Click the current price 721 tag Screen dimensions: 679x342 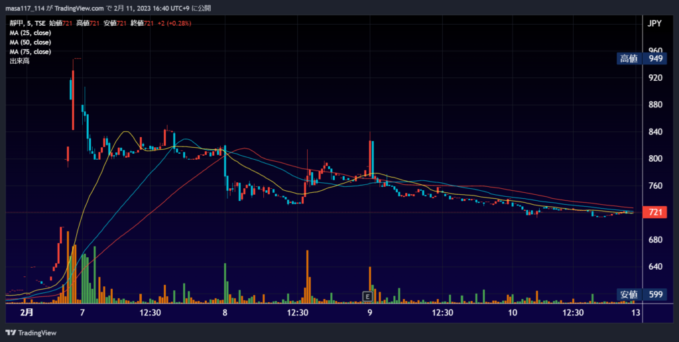click(654, 212)
